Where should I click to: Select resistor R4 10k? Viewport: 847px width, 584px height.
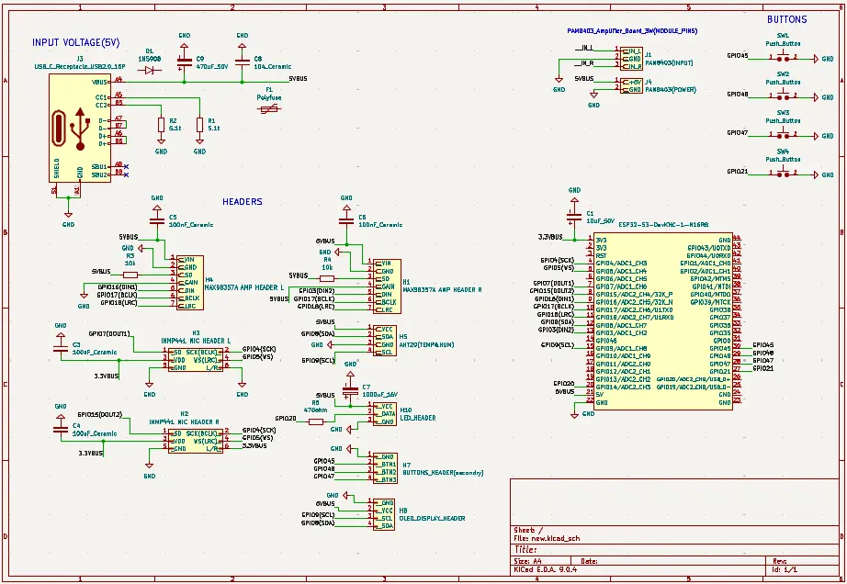click(x=327, y=278)
